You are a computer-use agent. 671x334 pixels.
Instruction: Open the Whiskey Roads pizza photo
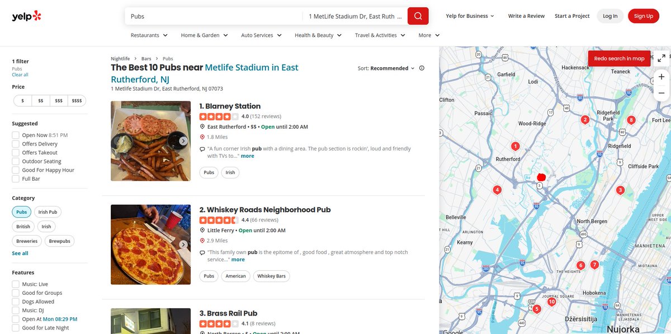150,244
